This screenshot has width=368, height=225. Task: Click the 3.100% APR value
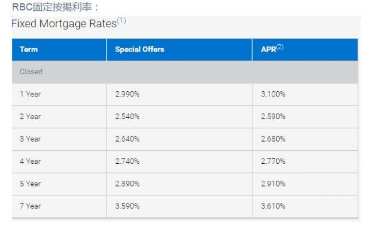pyautogui.click(x=273, y=94)
